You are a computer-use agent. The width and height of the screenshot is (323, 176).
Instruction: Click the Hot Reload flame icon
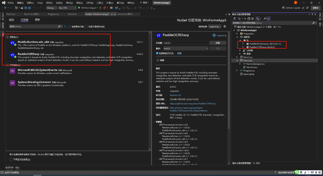(104, 8)
